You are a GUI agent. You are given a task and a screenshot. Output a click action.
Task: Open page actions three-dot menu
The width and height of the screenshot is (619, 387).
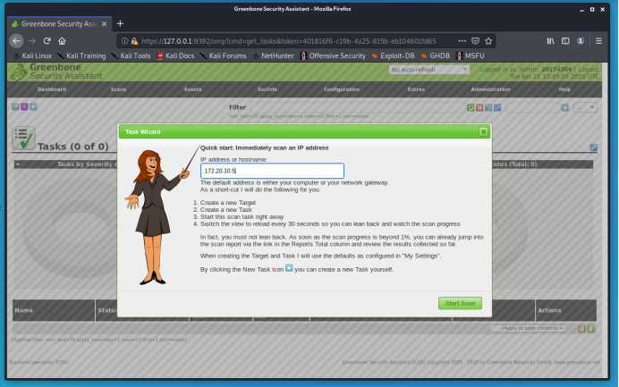(x=462, y=40)
